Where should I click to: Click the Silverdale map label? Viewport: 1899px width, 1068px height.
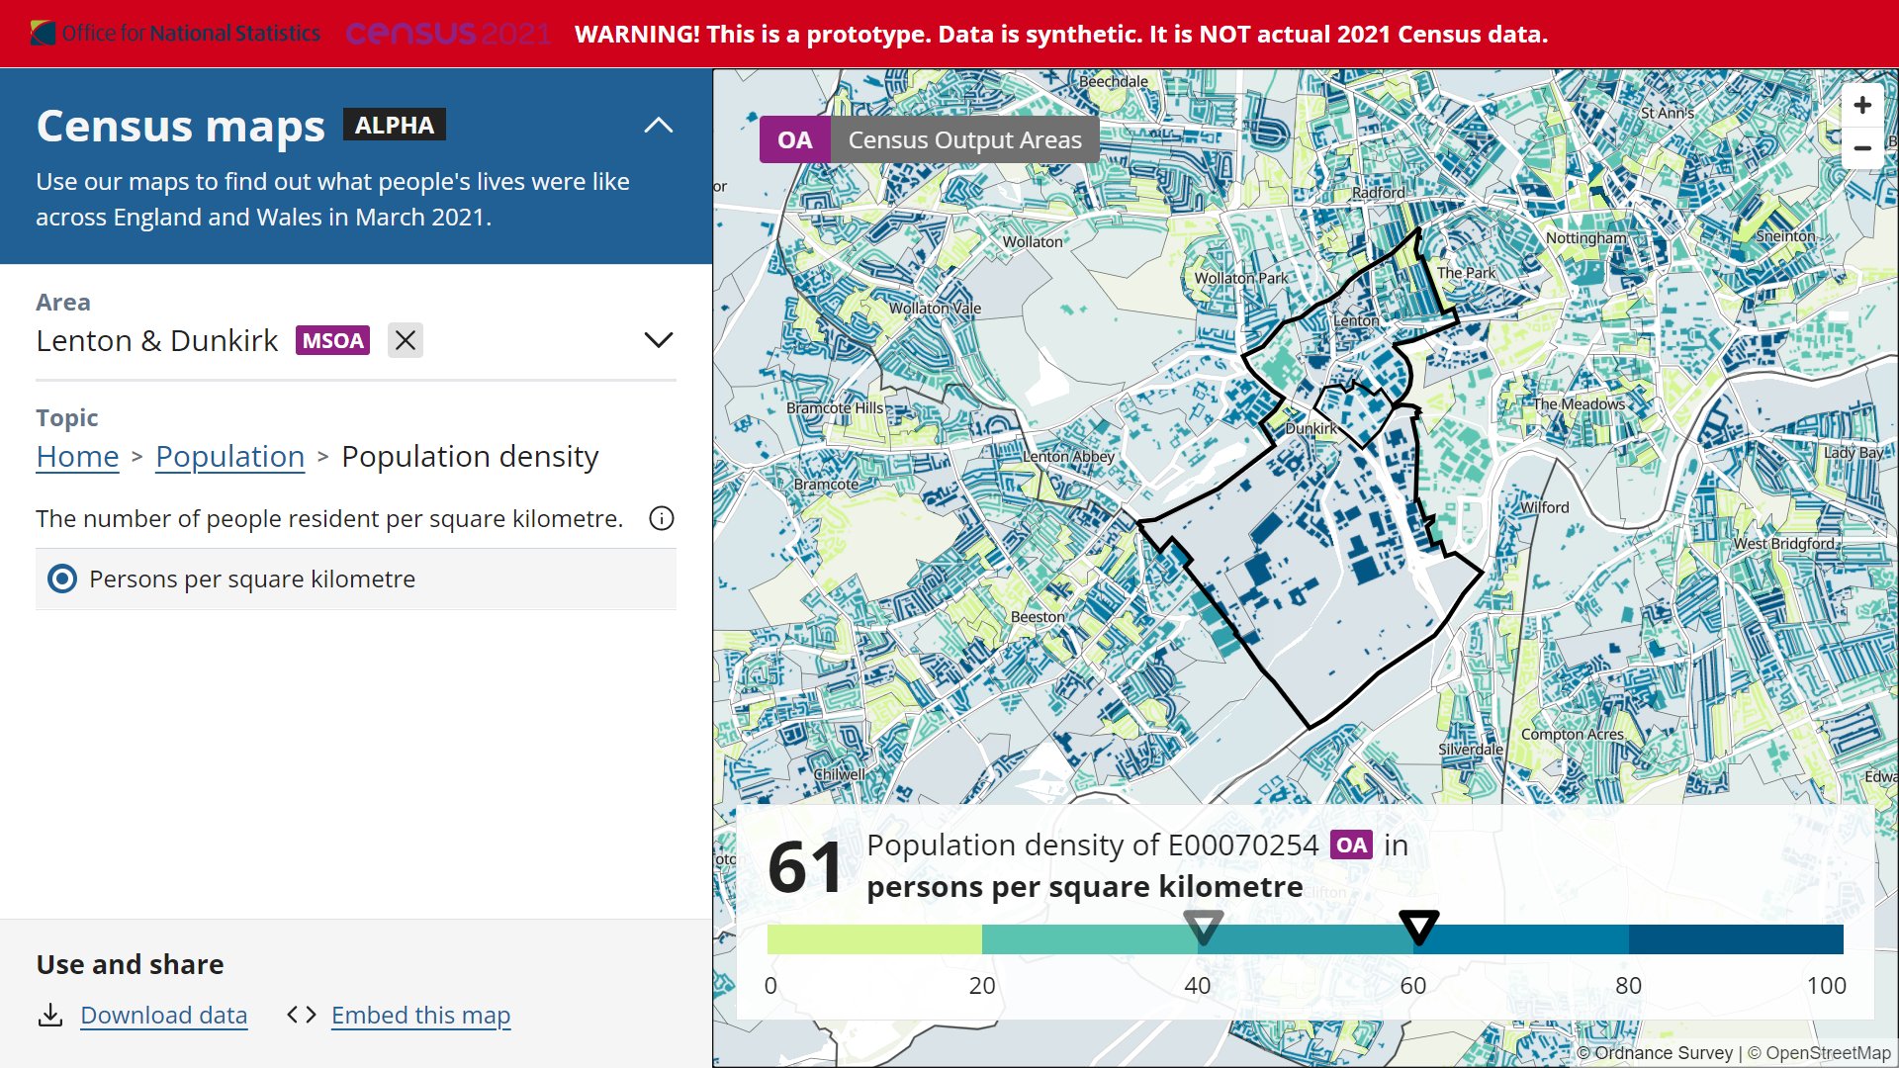(1471, 750)
